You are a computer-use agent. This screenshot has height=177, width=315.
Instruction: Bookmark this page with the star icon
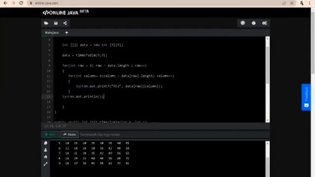[x=292, y=3]
